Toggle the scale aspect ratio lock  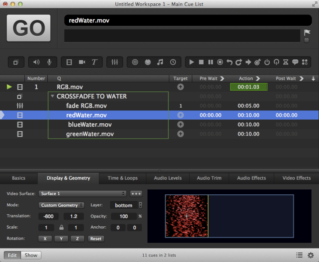pos(61,228)
